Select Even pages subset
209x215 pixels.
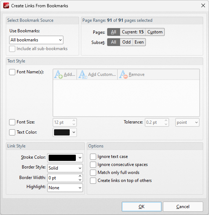click(x=139, y=42)
